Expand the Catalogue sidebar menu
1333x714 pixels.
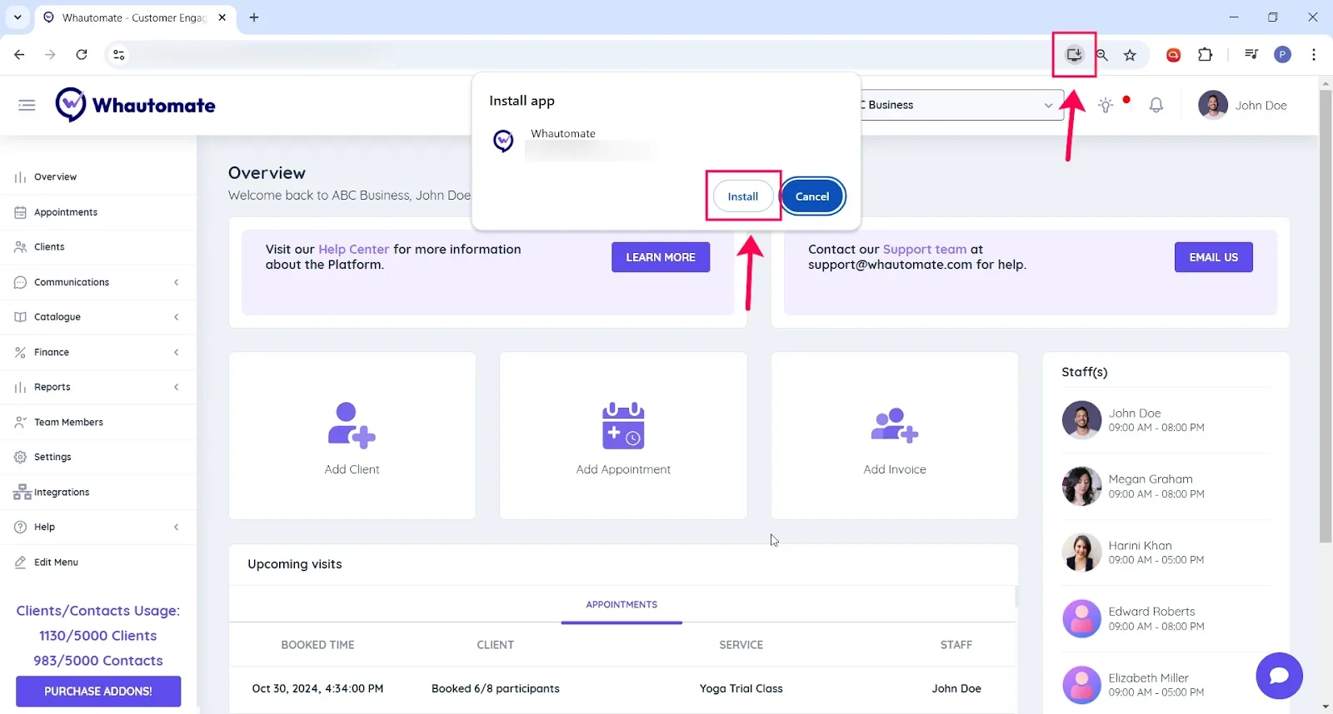(98, 317)
